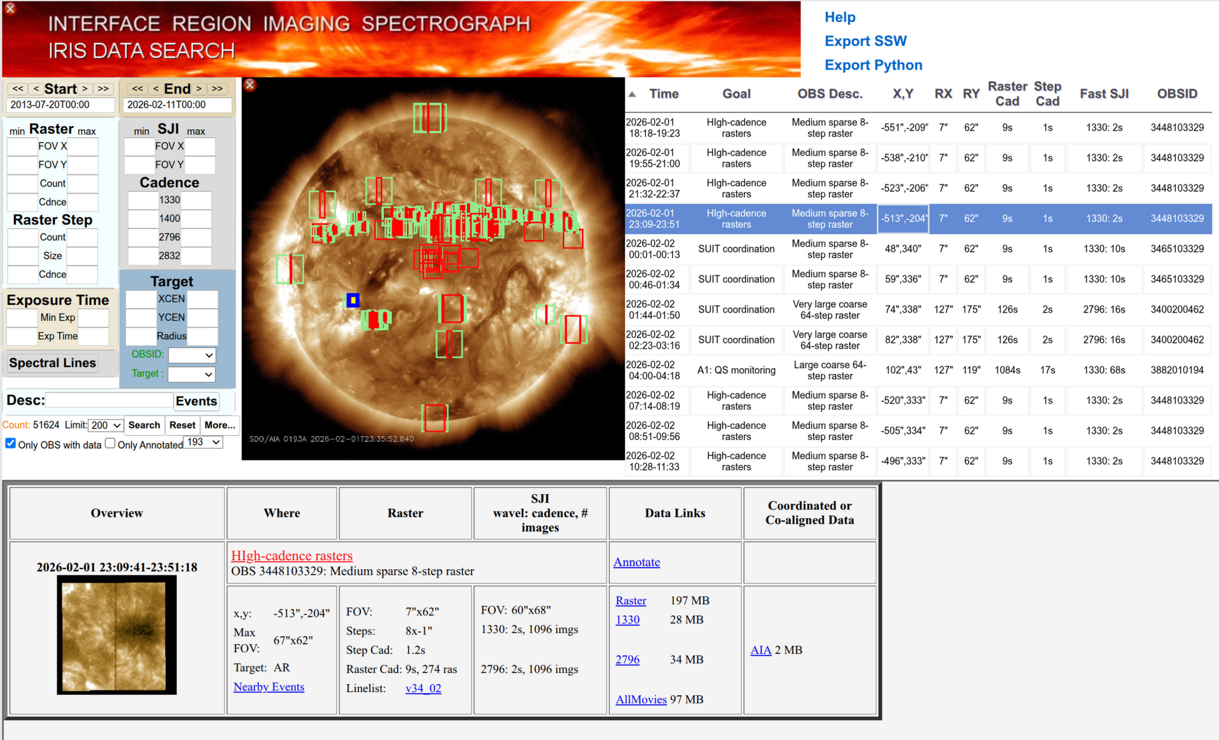Viewport: 1219px width, 740px height.
Task: Jump Start date forward with >> button
Action: (x=103, y=89)
